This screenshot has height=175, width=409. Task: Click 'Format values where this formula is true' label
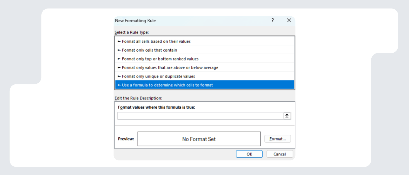[x=156, y=107]
